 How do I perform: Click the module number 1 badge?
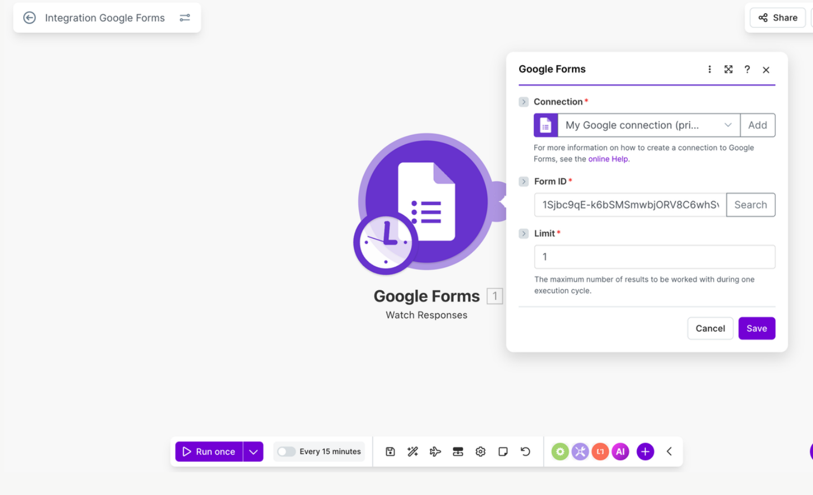click(x=494, y=296)
